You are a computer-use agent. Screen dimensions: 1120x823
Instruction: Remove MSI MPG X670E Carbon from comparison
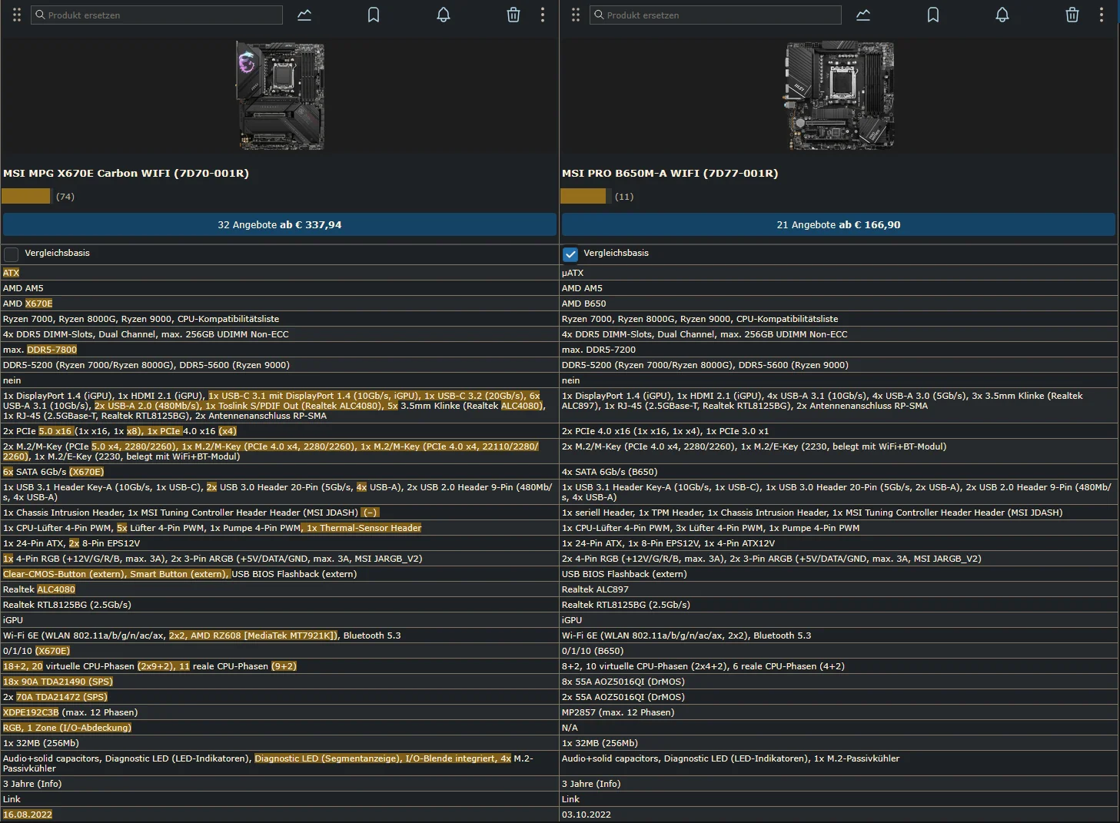point(513,15)
